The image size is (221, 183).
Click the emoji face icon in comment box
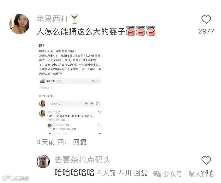(92, 104)
